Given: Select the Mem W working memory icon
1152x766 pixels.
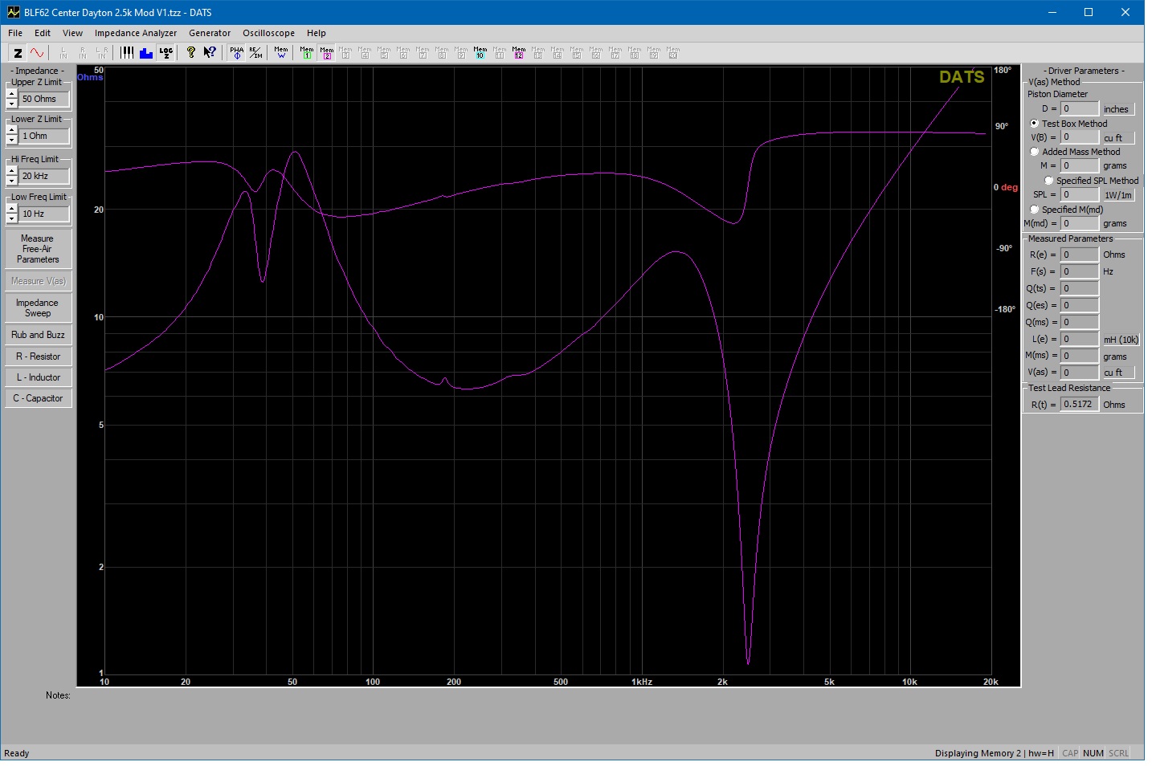Looking at the screenshot, I should [x=281, y=53].
